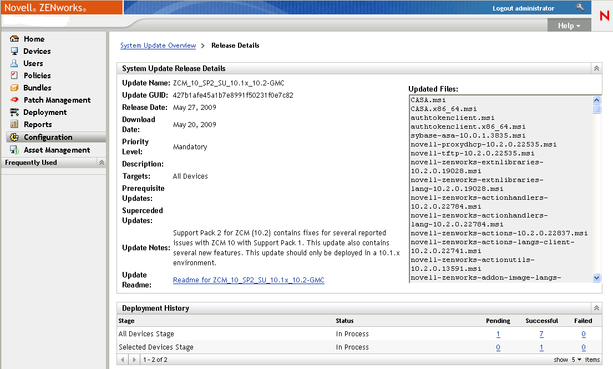This screenshot has width=613, height=369.
Task: Click sybase-asa-10.0.1.3835.msi file entry
Action: click(468, 135)
